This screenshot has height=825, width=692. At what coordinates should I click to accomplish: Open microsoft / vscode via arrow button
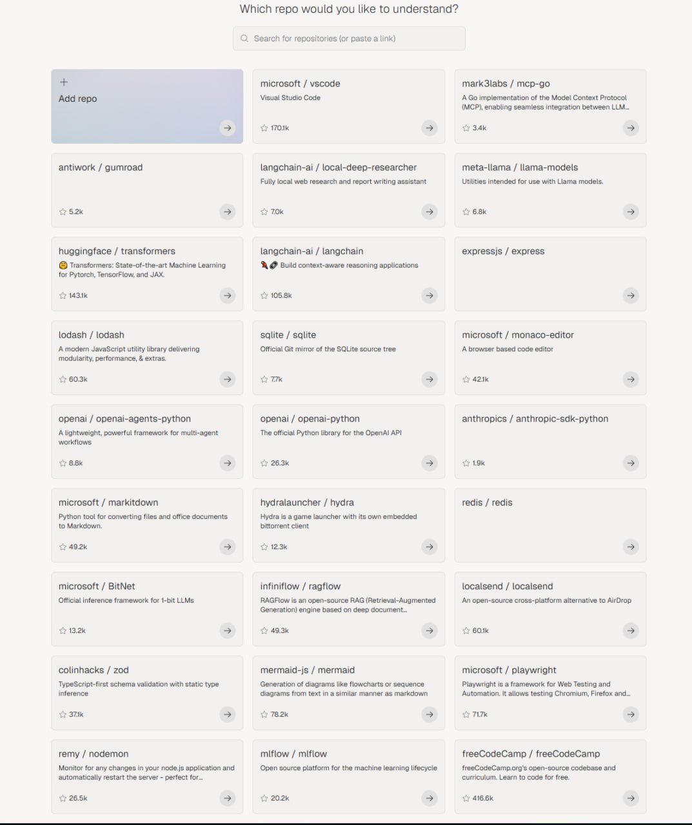pos(430,128)
